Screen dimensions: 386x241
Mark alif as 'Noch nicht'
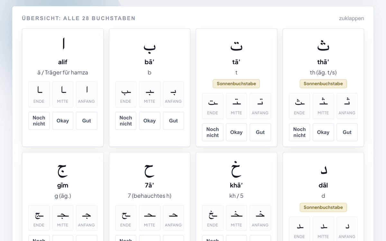[39, 121]
